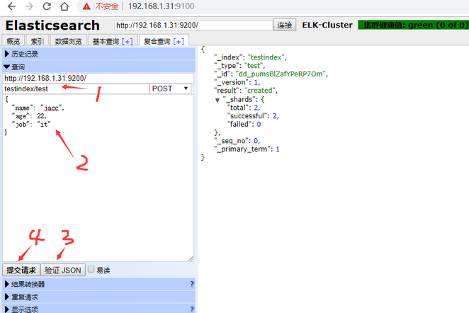Submit the request with 提交请求
Viewport: 469px width, 313px height.
[x=21, y=271]
